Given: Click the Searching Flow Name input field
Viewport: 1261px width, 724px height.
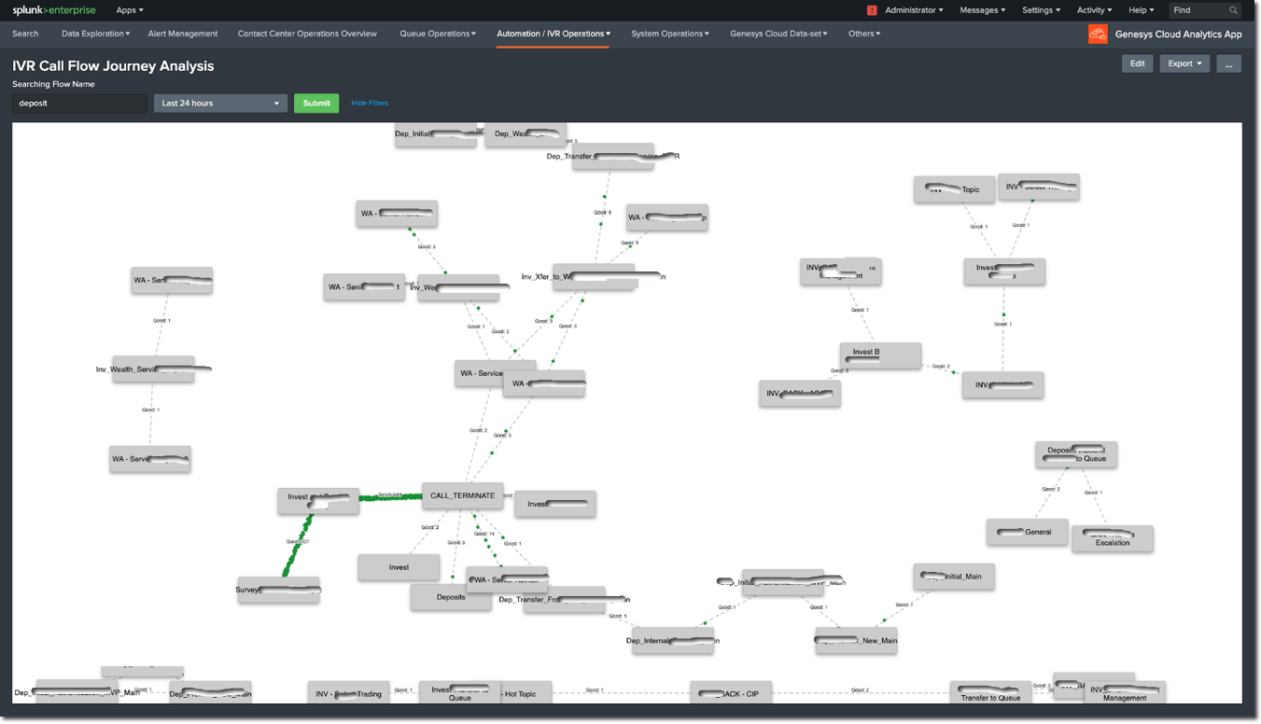Looking at the screenshot, I should coord(79,104).
